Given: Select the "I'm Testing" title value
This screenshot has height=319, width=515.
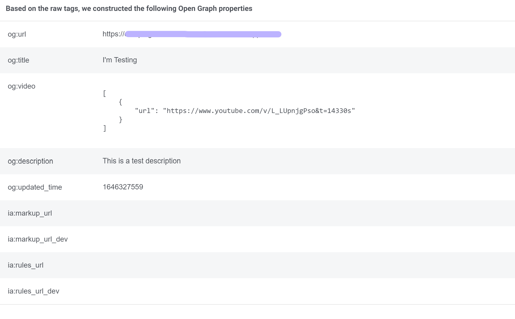Looking at the screenshot, I should tap(120, 60).
